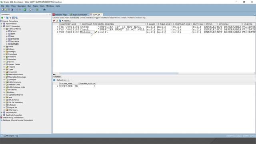Image resolution: width=256 pixels, height=144 pixels.
Task: Expand the Triggers node
Action: pos(4,67)
